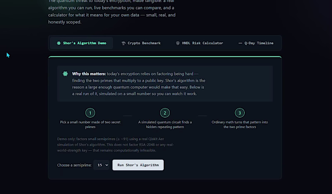Screen dimensions: 332x194
Task: Click 'Pick a small number made of two secret primes'
Action: 90,124
